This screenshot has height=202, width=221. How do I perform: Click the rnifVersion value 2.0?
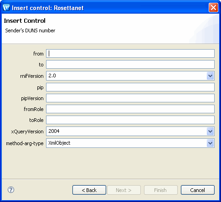(x=52, y=76)
